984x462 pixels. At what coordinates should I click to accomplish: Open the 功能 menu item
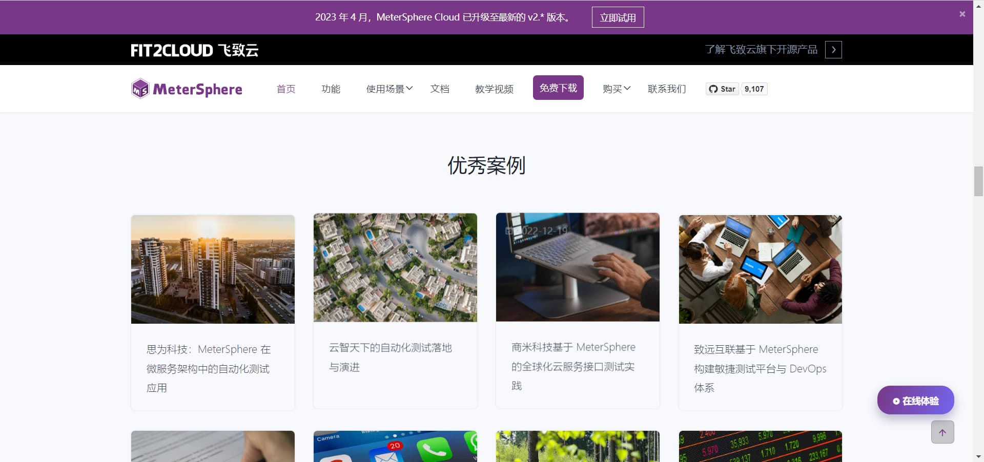click(331, 89)
